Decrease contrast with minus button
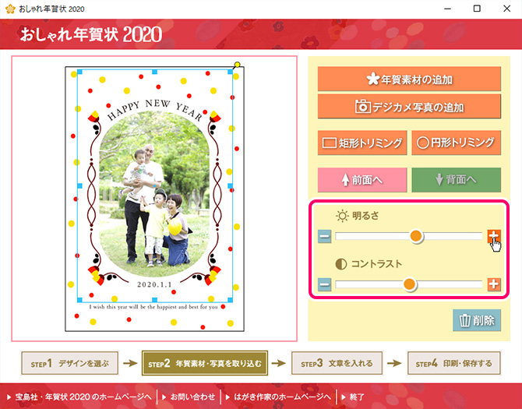 324,285
